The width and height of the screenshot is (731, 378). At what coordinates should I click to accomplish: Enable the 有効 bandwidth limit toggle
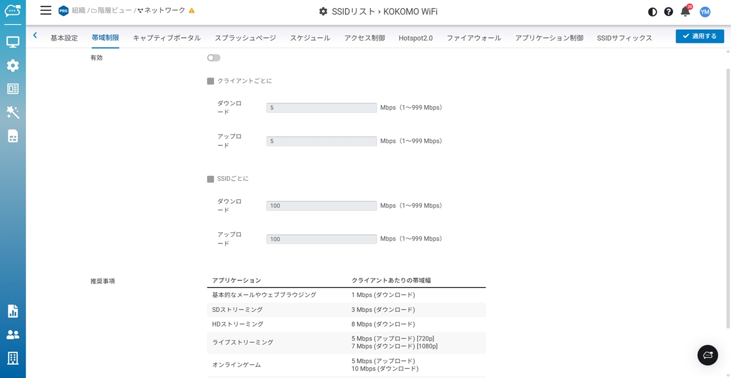coord(214,58)
